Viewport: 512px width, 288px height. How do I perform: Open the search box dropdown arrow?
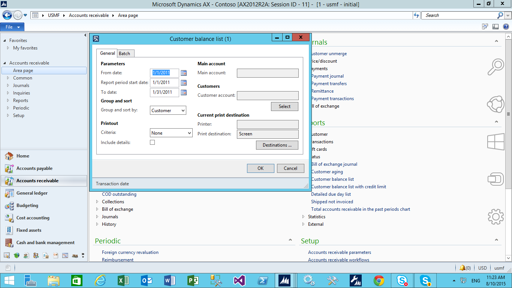point(508,15)
